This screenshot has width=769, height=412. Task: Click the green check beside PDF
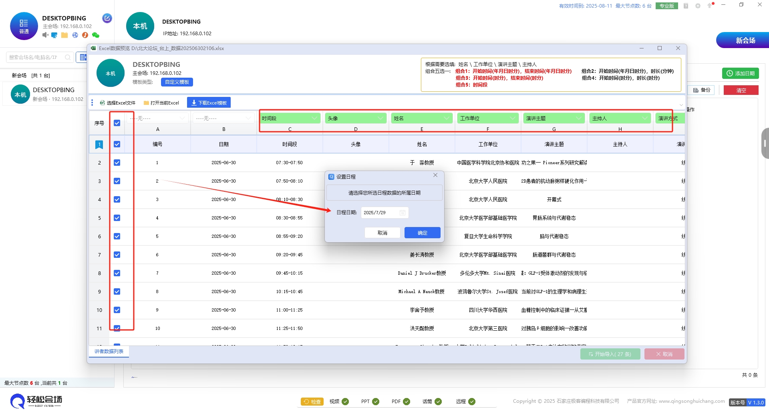coord(407,402)
